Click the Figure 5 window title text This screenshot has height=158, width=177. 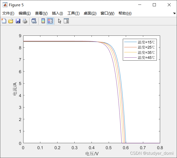point(16,5)
